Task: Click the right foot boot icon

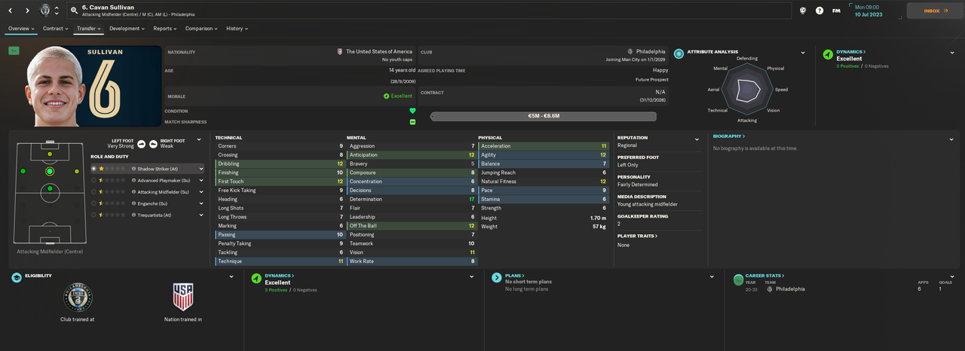Action: (153, 143)
